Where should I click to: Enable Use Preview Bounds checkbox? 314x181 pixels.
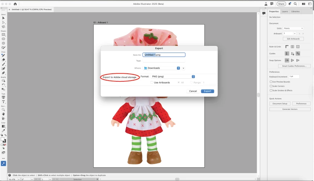tap(271, 82)
